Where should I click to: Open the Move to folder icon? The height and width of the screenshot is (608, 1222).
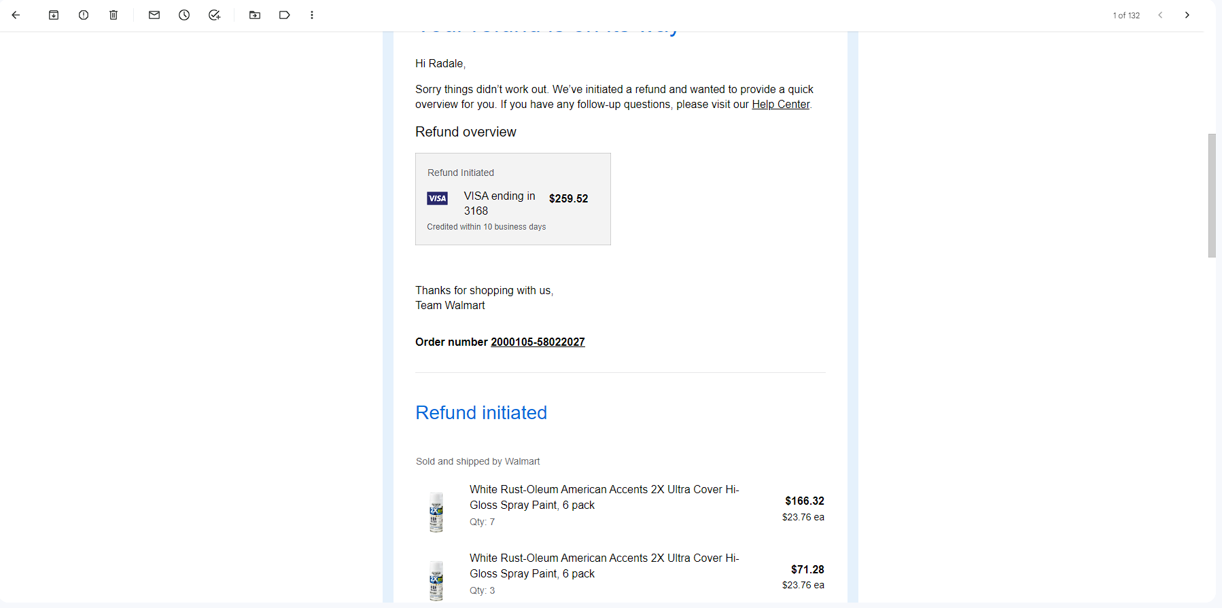coord(255,15)
